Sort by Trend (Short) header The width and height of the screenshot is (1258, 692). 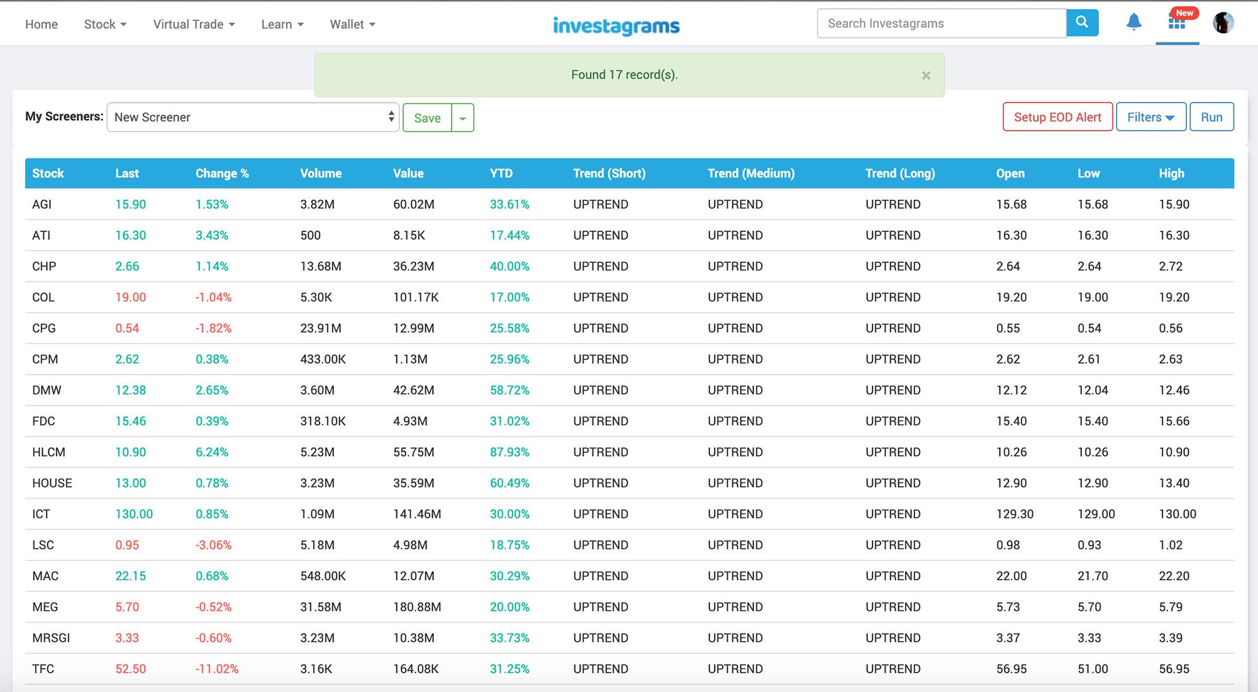tap(609, 173)
